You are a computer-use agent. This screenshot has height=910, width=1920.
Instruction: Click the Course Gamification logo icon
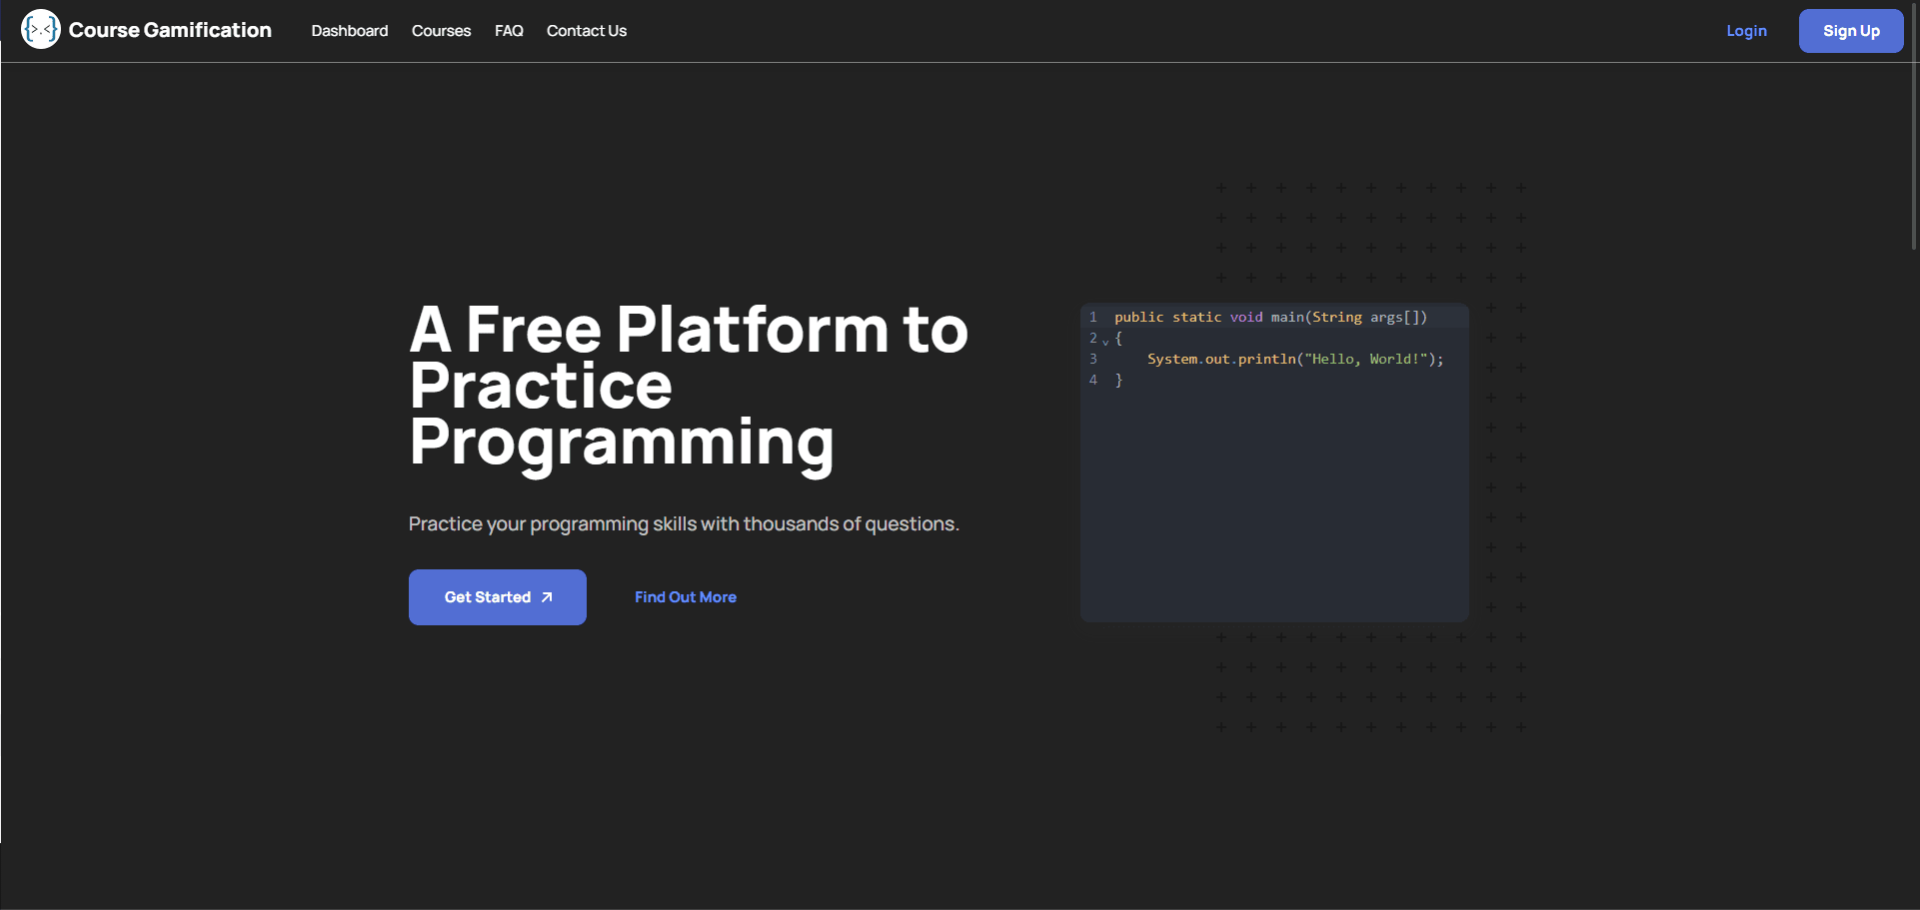[40, 28]
